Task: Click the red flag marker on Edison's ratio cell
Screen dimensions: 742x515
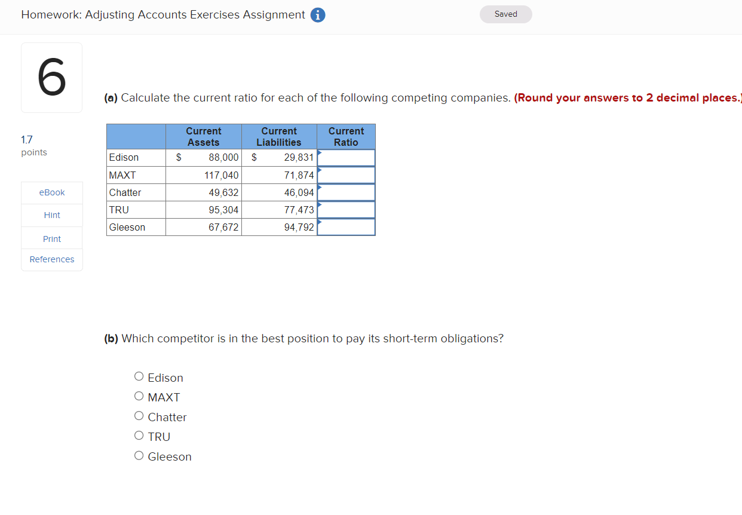Action: click(320, 152)
